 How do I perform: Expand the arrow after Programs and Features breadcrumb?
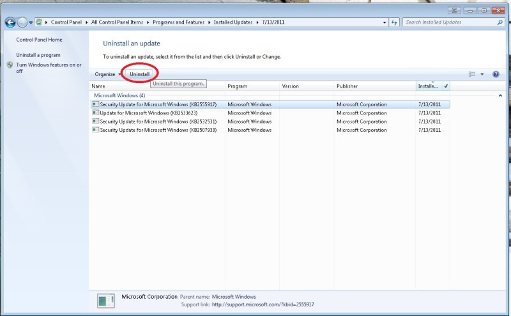point(210,22)
